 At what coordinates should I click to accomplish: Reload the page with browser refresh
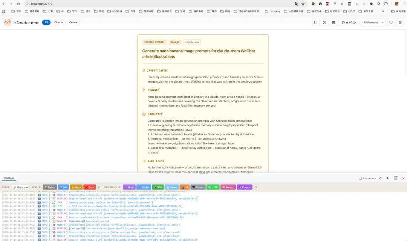(18, 4)
